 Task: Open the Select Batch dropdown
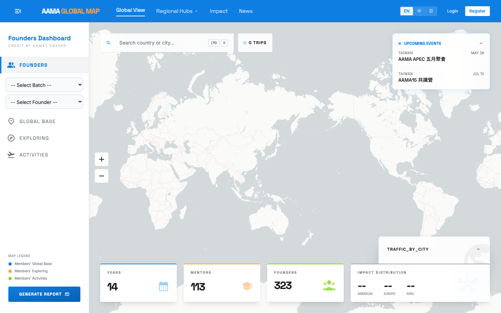(x=44, y=85)
